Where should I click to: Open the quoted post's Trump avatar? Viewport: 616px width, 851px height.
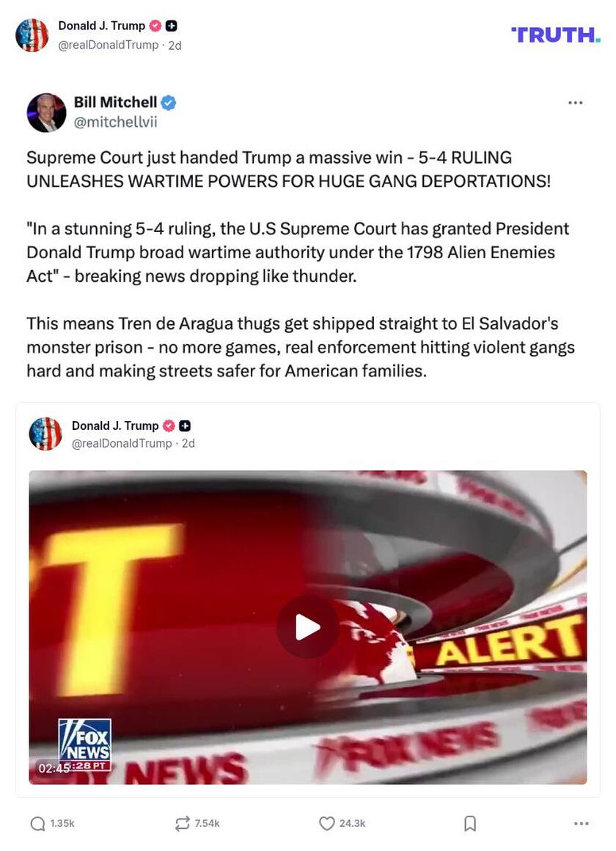45,434
